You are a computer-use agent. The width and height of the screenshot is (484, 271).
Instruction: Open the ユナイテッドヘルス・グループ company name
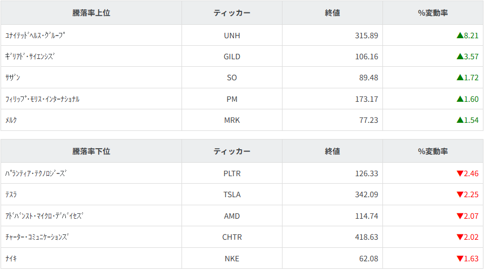(x=35, y=36)
